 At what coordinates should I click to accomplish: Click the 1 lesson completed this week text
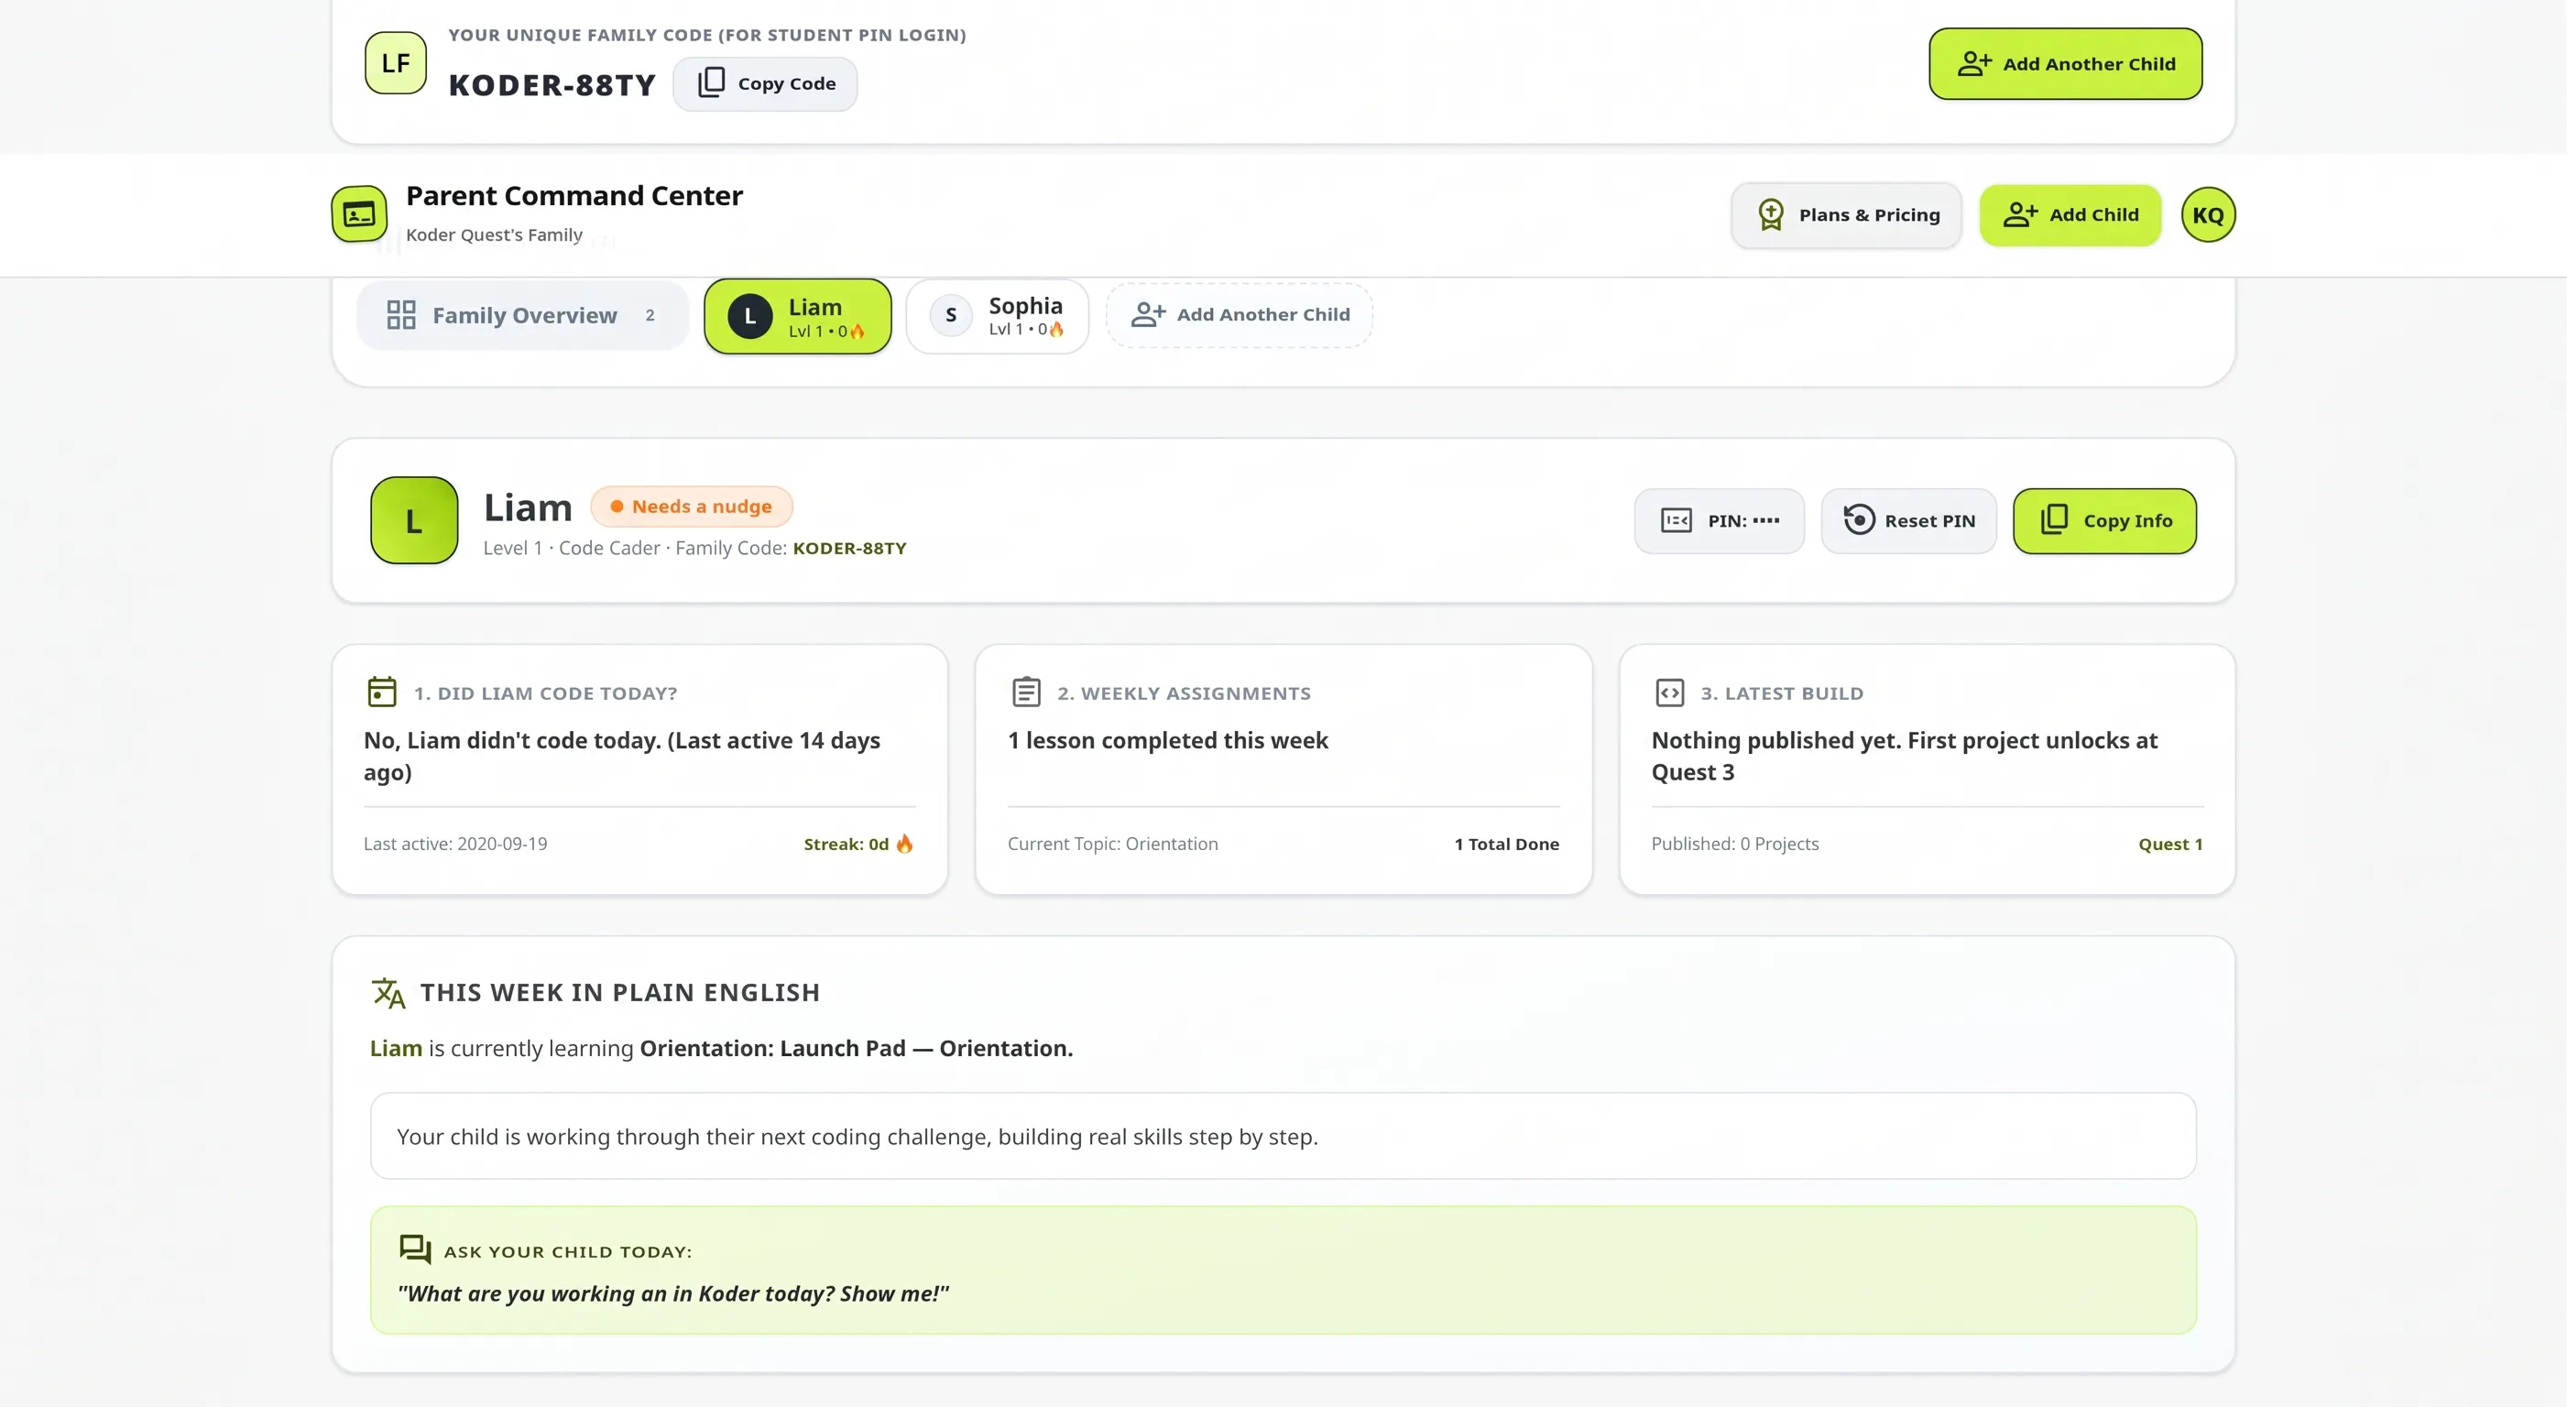click(1168, 740)
